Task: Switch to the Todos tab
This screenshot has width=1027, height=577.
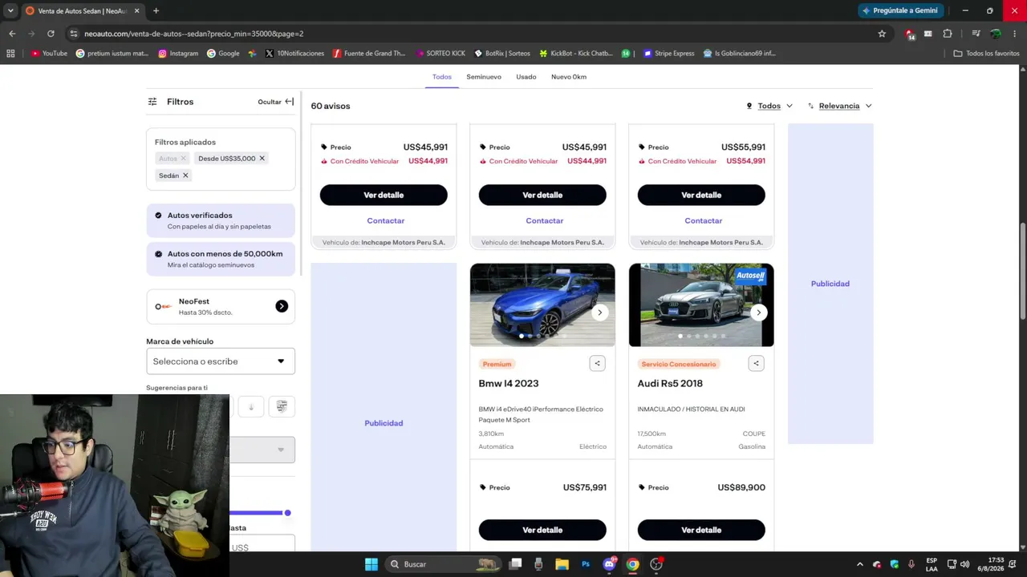Action: [442, 77]
